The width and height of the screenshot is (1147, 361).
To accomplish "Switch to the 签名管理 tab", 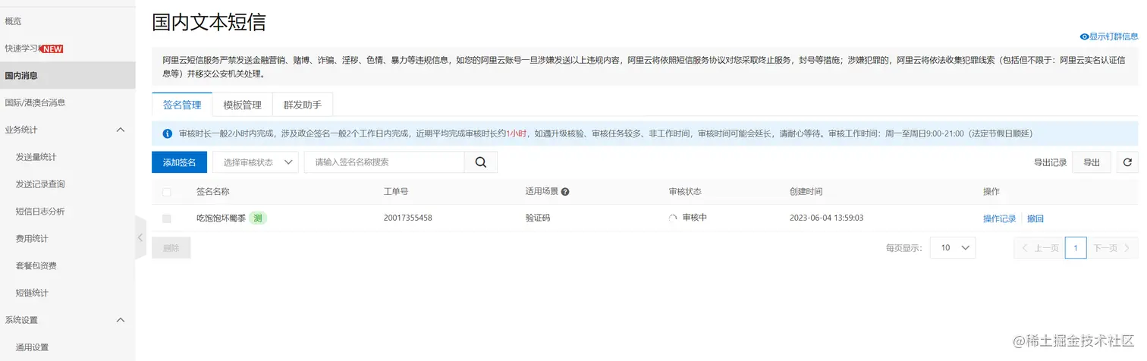I will tap(182, 105).
